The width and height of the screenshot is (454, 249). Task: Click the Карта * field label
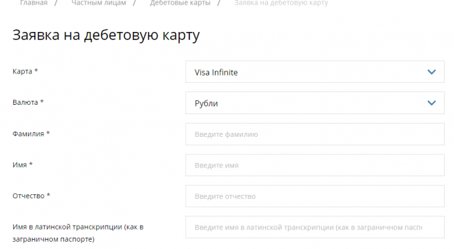click(x=25, y=71)
